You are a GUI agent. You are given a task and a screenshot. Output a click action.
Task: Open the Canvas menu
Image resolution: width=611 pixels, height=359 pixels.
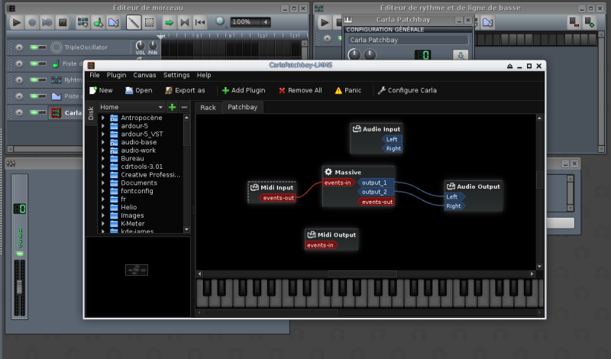(x=144, y=76)
